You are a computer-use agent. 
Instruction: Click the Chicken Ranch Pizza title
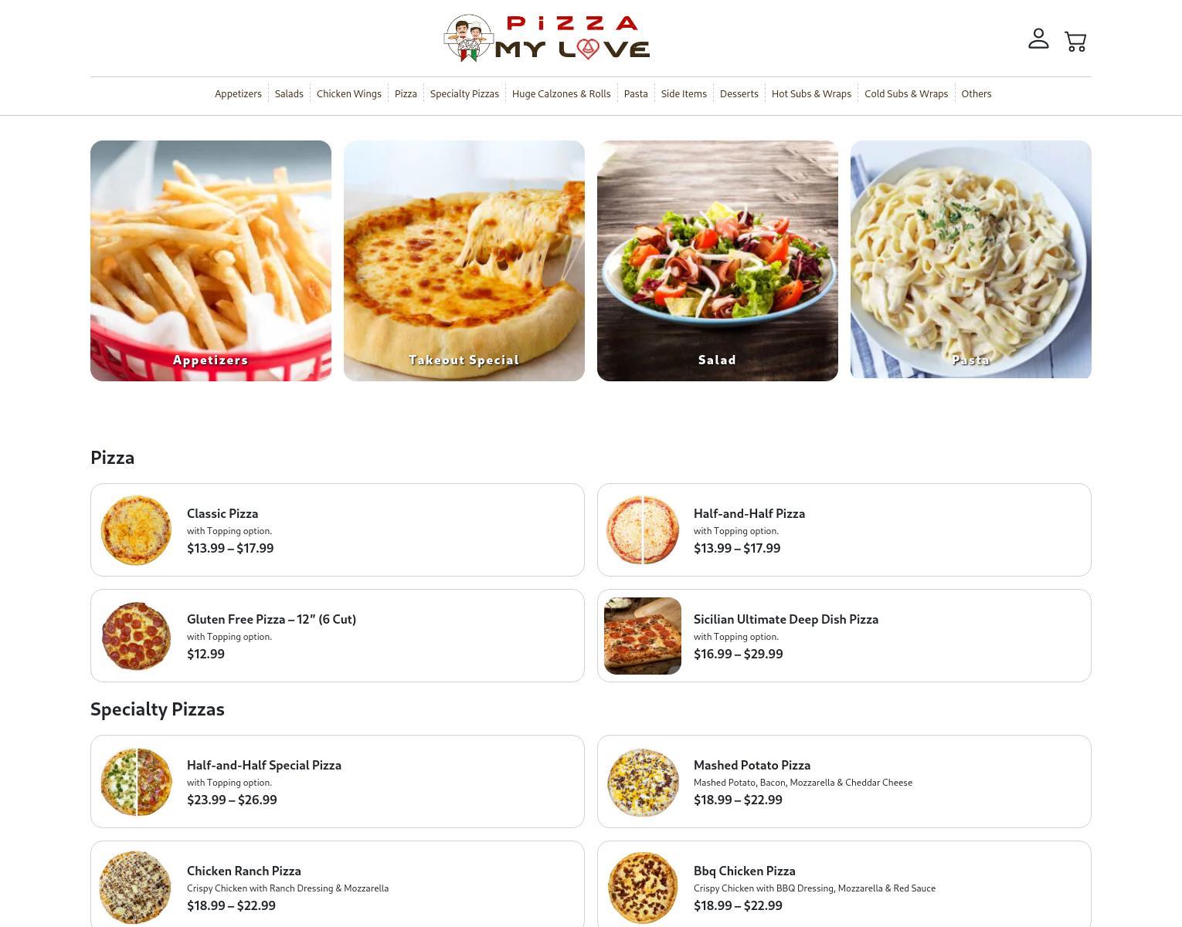(x=244, y=871)
